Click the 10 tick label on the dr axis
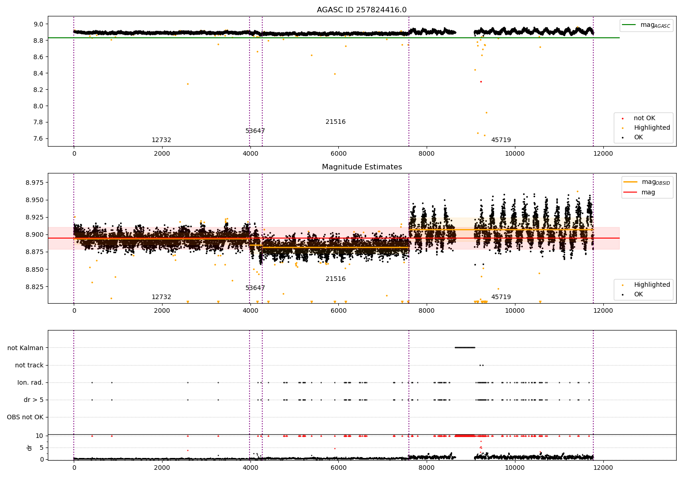Screen dimensions: 683x478 click(40, 436)
